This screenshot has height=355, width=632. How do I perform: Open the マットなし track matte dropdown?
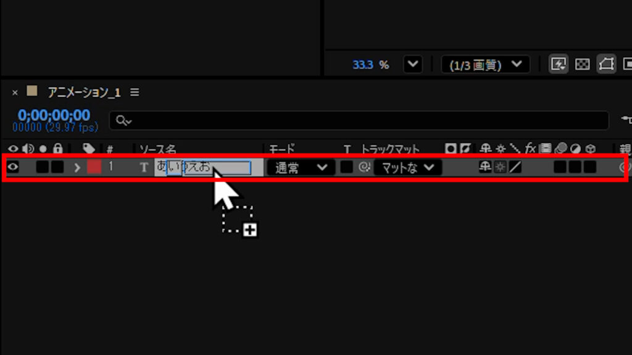(x=408, y=168)
